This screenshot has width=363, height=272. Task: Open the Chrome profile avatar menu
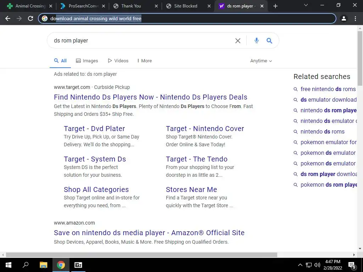point(344,18)
